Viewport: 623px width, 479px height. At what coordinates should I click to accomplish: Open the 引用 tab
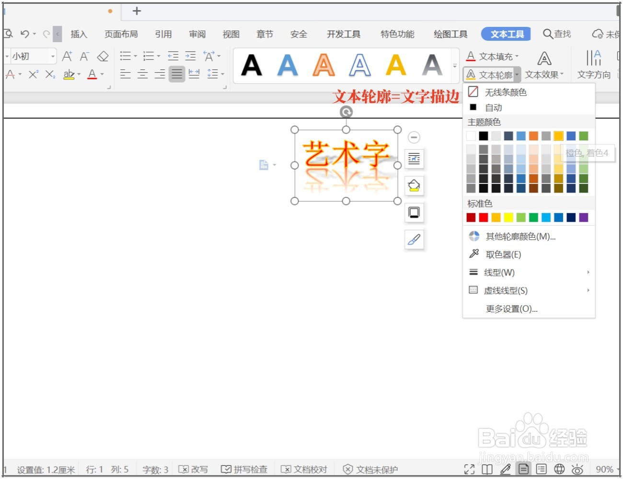click(x=163, y=34)
